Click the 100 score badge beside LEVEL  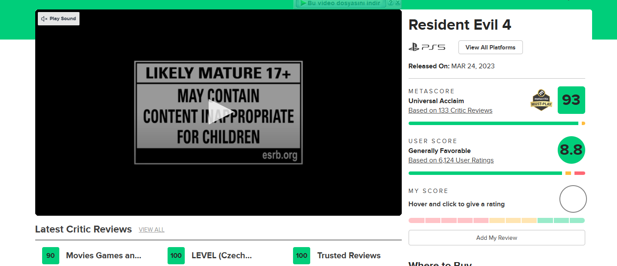176,256
